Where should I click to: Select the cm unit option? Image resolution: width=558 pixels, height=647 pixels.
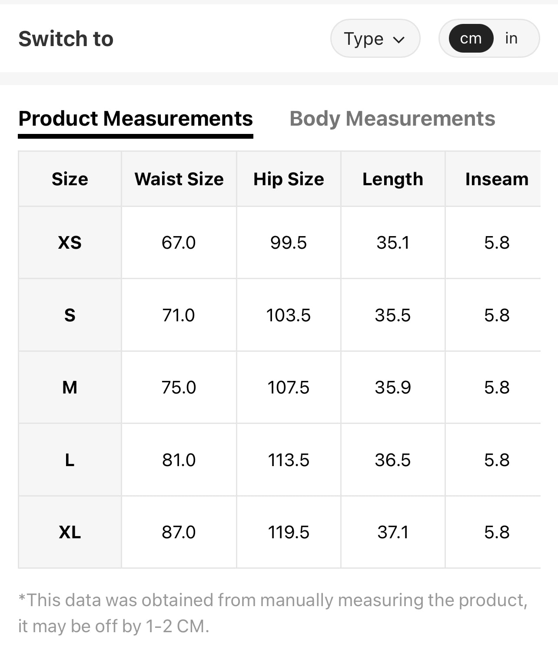(471, 39)
